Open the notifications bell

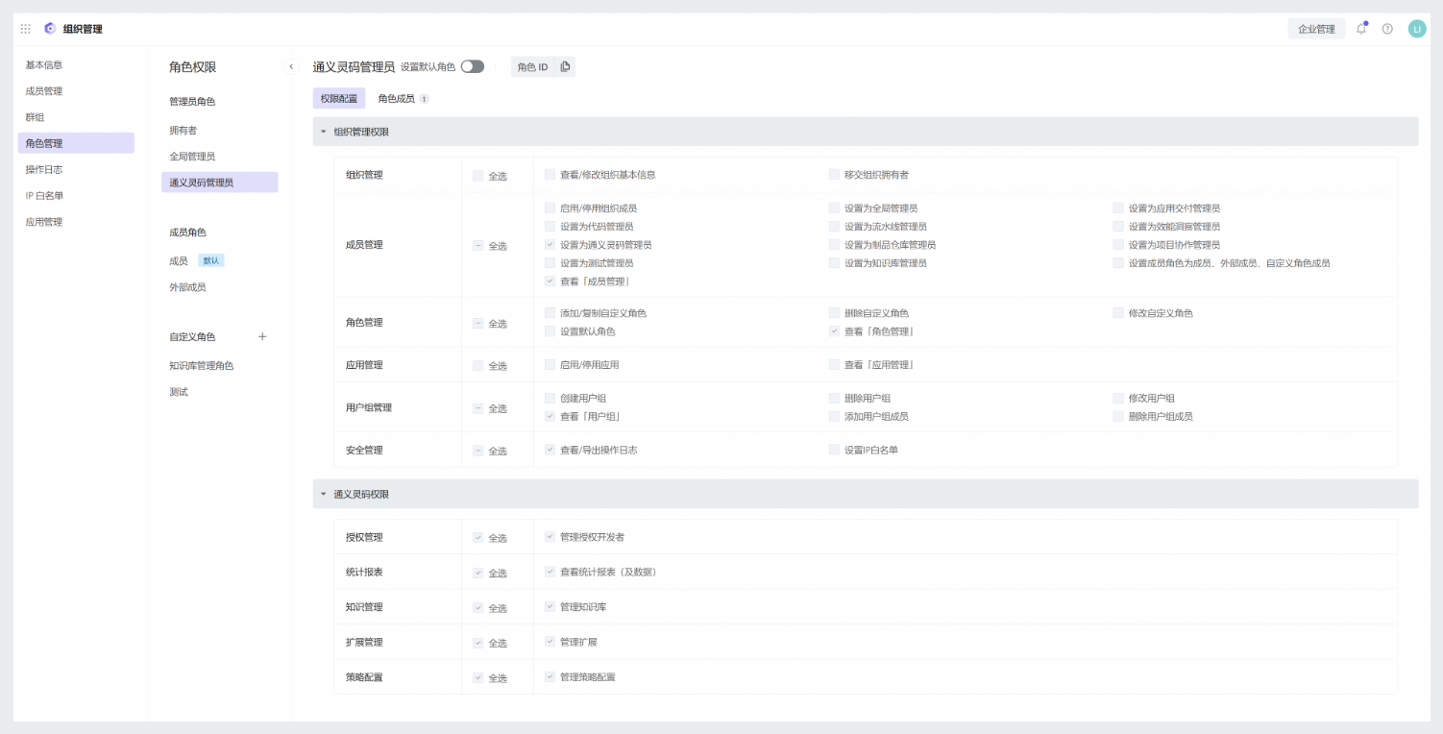point(1361,29)
